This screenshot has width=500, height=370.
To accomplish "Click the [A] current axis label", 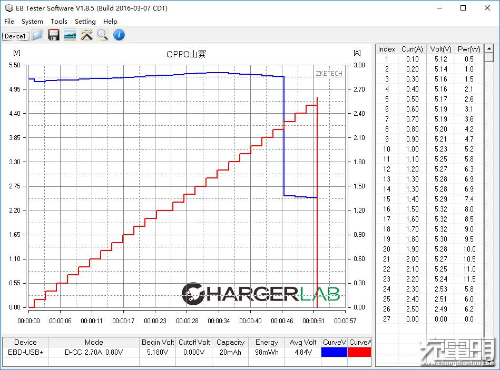I will [357, 53].
